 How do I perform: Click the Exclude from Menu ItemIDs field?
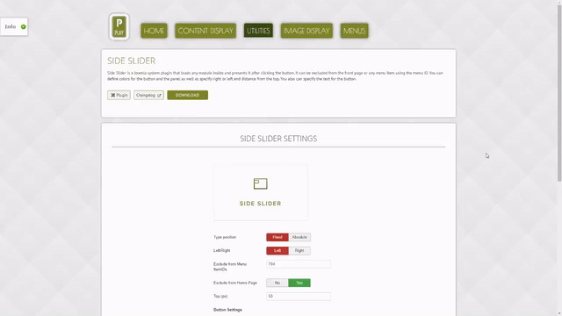click(299, 264)
